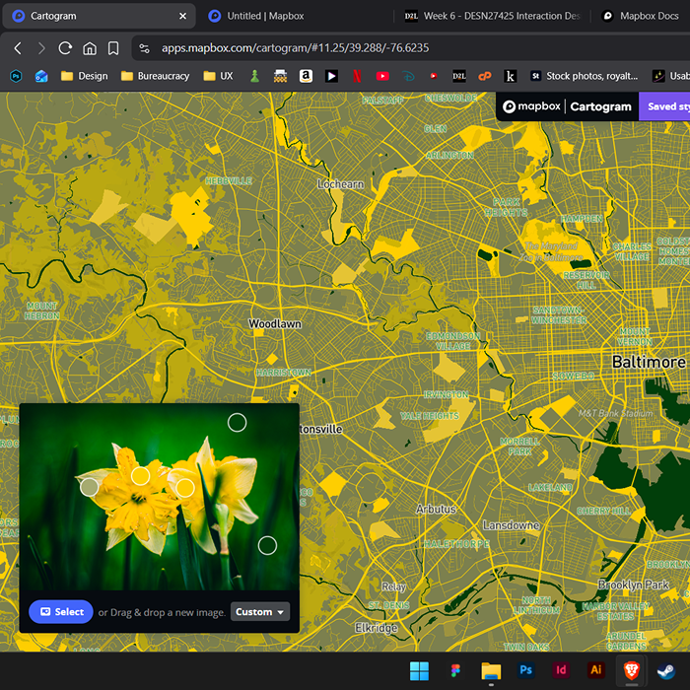The width and height of the screenshot is (690, 690).
Task: Open the Mapbox Docs tab
Action: [x=647, y=16]
